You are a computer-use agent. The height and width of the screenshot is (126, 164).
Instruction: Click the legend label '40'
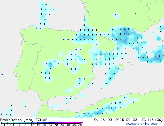[x=68, y=125]
